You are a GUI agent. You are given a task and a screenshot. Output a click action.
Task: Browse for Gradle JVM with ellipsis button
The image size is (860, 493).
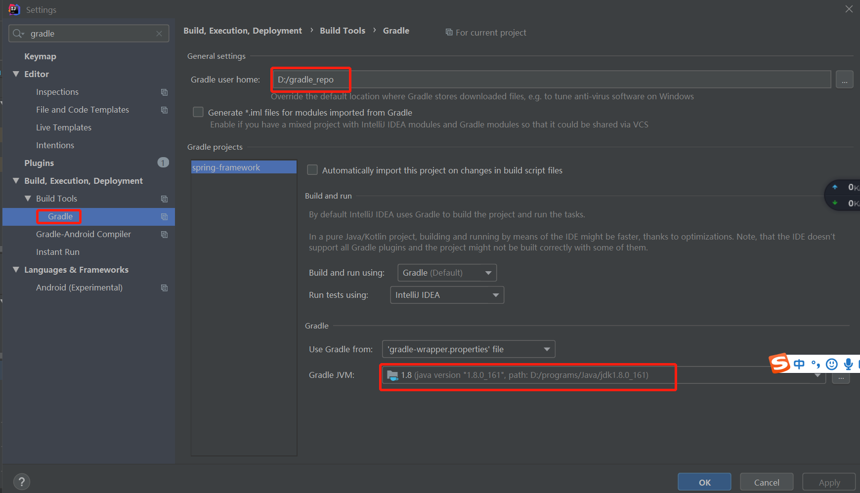(841, 378)
